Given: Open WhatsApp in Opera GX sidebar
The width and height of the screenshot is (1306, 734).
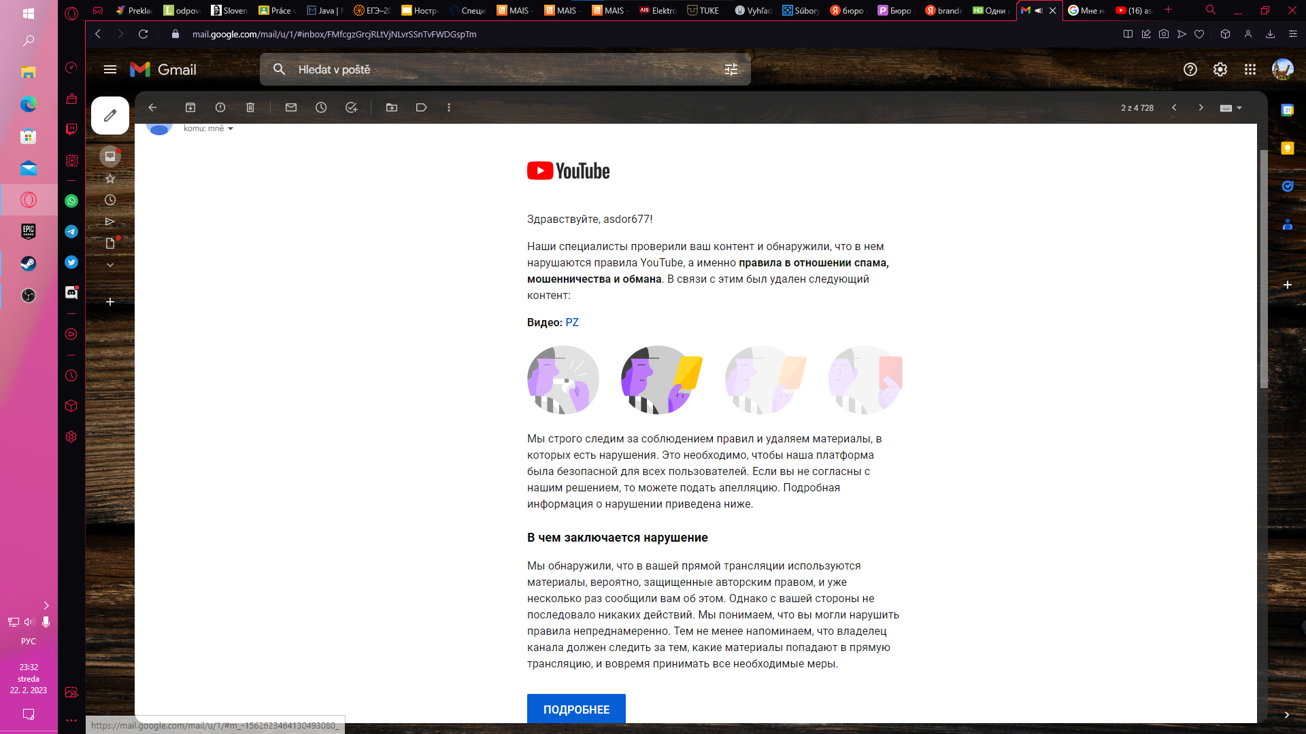Looking at the screenshot, I should pos(71,201).
